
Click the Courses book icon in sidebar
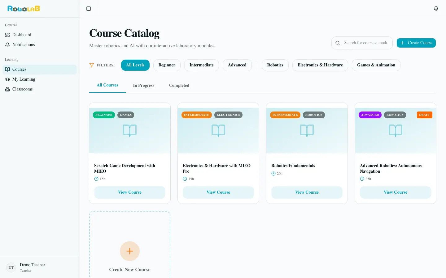[7, 69]
